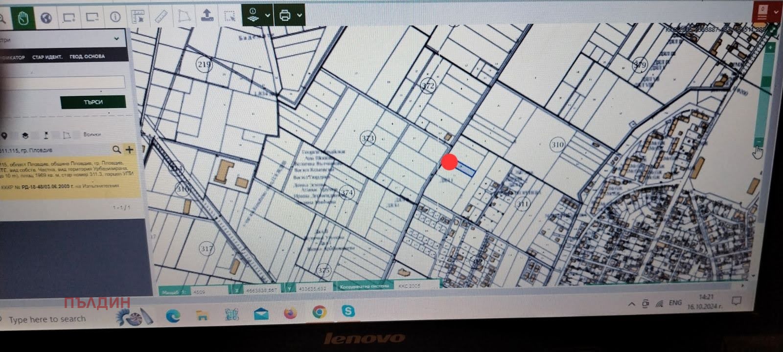Click the upload file icon
The width and height of the screenshot is (783, 352).
(207, 16)
